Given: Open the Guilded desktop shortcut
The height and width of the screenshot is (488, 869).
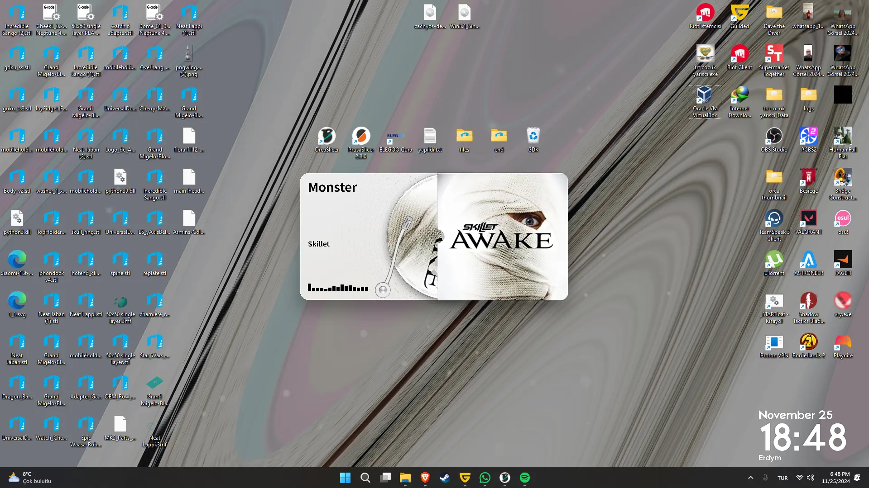Looking at the screenshot, I should pyautogui.click(x=739, y=16).
